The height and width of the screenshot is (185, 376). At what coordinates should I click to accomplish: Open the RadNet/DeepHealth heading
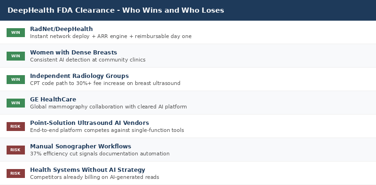pos(62,29)
